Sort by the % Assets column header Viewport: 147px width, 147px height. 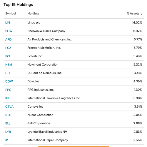pyautogui.click(x=133, y=14)
